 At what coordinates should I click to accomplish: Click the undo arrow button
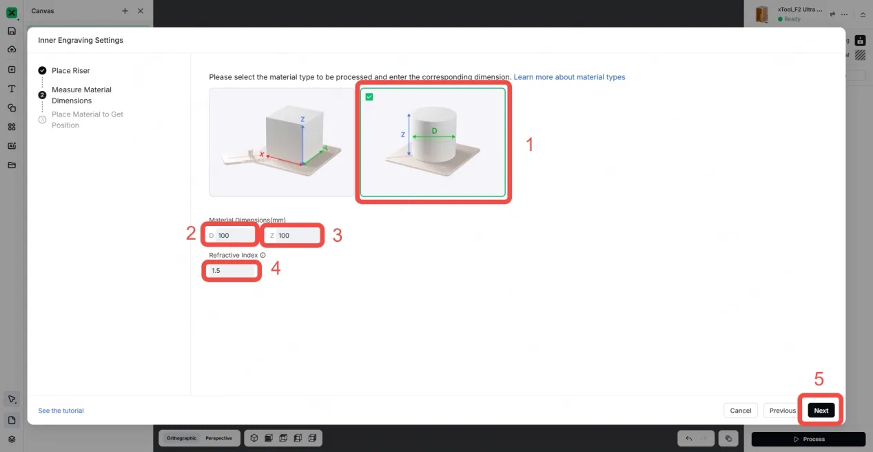tap(688, 438)
